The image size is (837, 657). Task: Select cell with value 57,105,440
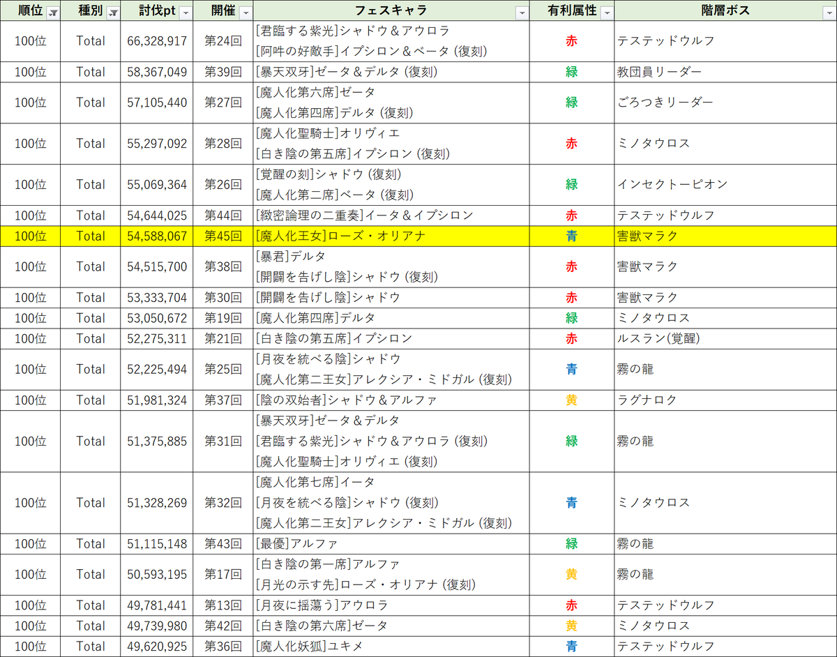point(157,103)
